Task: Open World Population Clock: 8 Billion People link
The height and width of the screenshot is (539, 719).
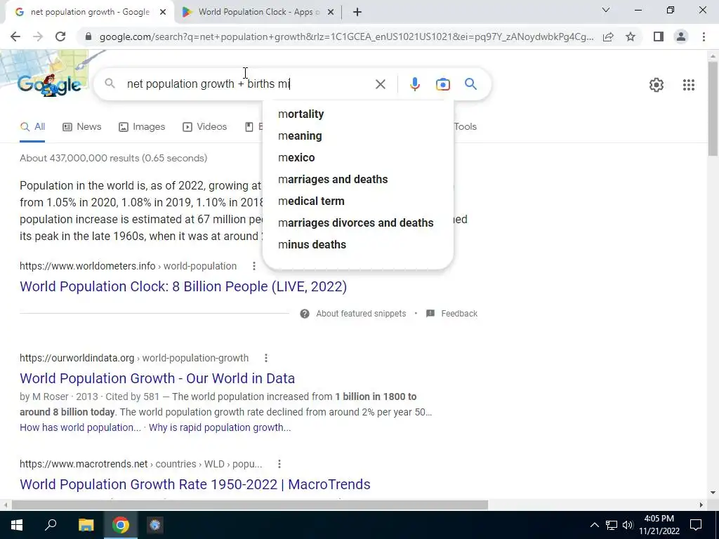Action: pos(183,286)
